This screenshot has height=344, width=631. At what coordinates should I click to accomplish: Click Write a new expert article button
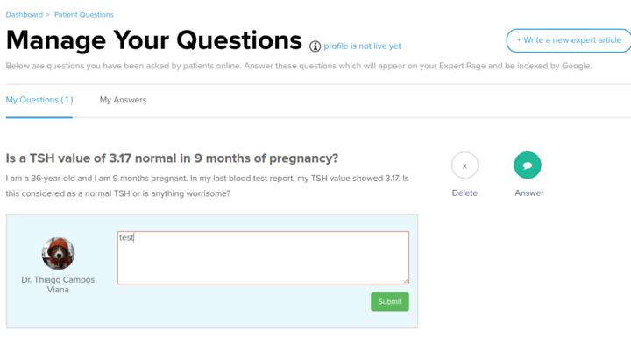coord(569,40)
